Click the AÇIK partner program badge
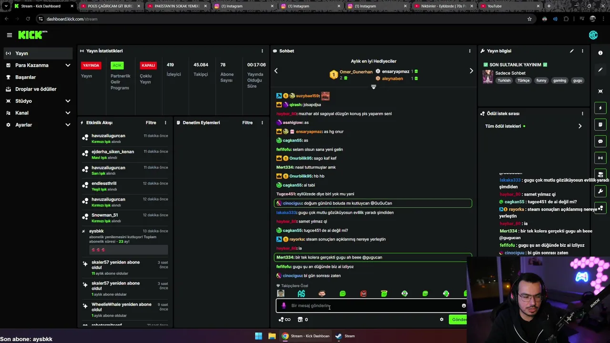The width and height of the screenshot is (610, 343). click(117, 65)
